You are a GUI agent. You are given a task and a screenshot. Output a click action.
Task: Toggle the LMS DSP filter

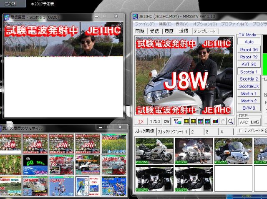254,122
